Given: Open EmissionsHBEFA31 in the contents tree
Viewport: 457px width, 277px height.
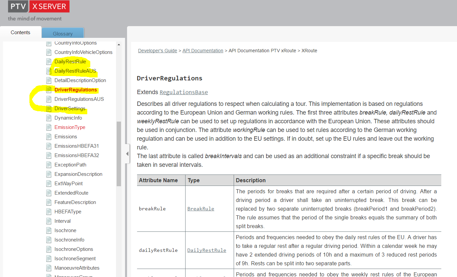Looking at the screenshot, I should [x=77, y=146].
